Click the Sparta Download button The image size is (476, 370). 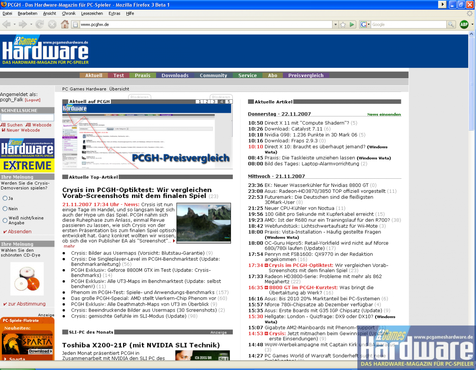pyautogui.click(x=41, y=351)
